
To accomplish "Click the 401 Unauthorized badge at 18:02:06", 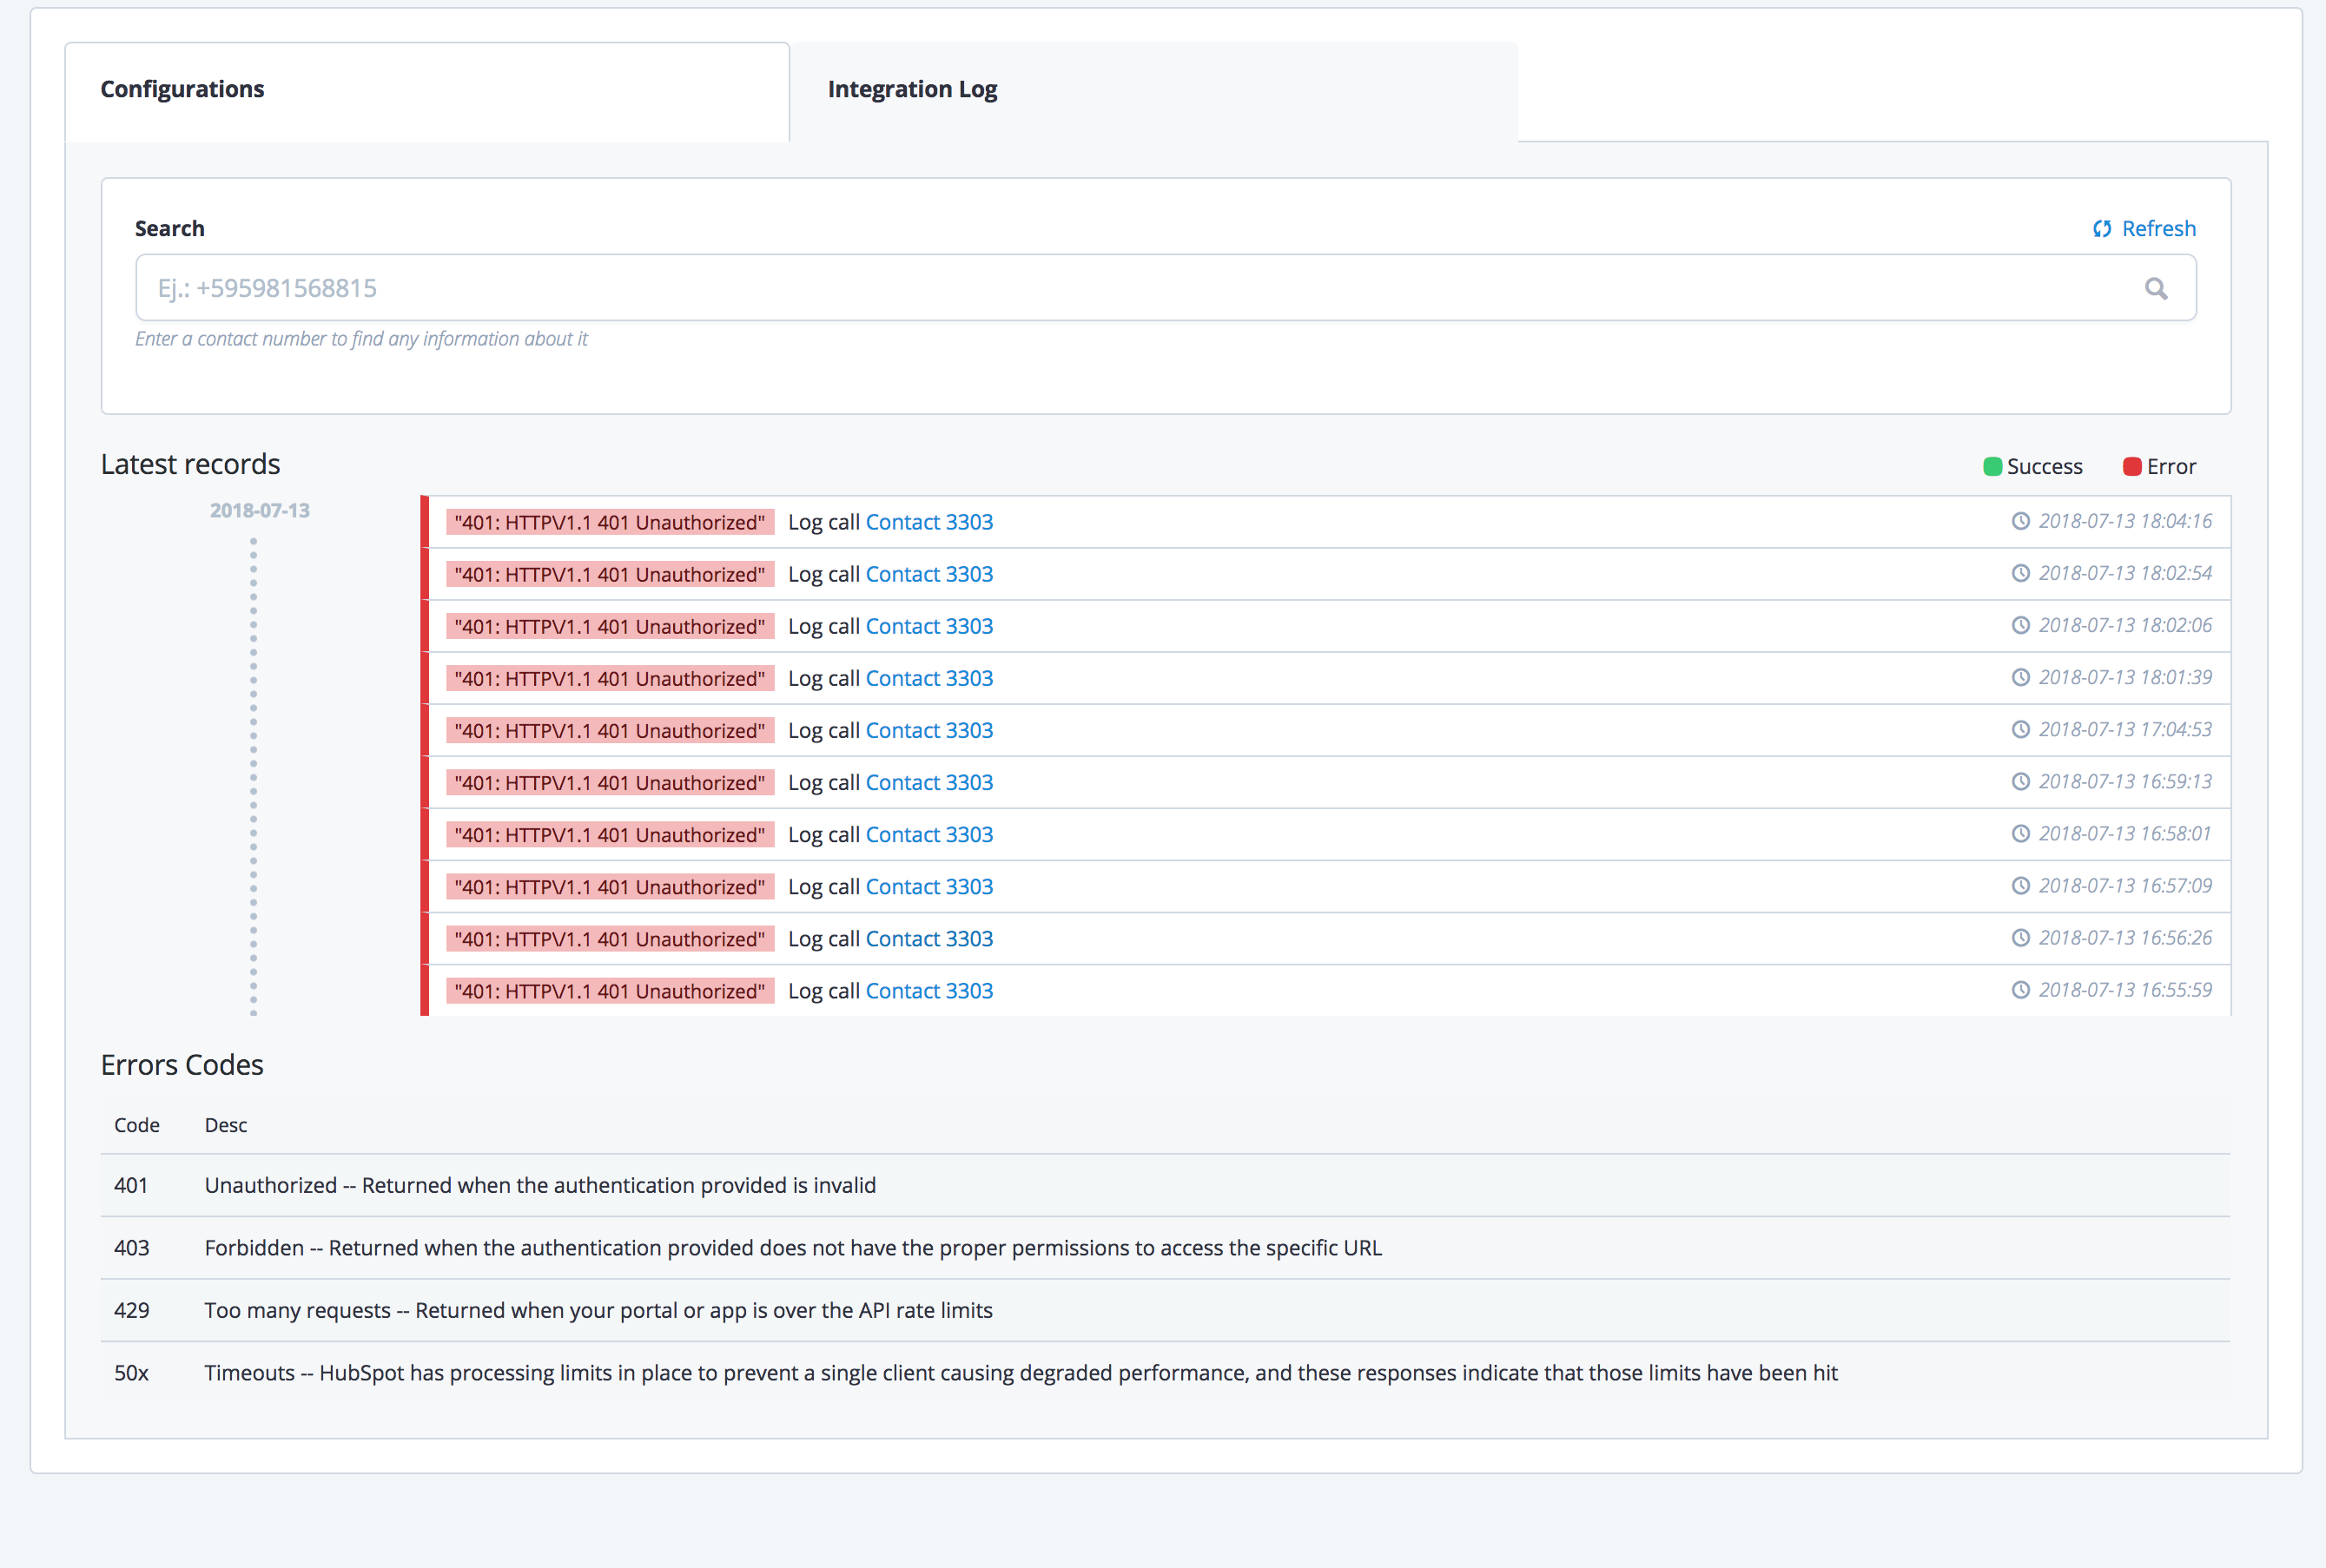I will tap(609, 626).
